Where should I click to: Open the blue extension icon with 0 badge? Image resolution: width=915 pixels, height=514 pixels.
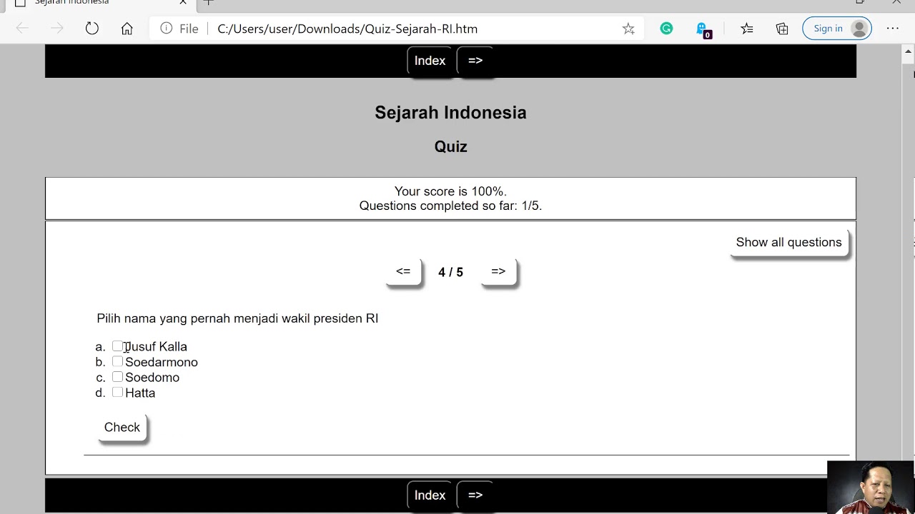point(703,29)
